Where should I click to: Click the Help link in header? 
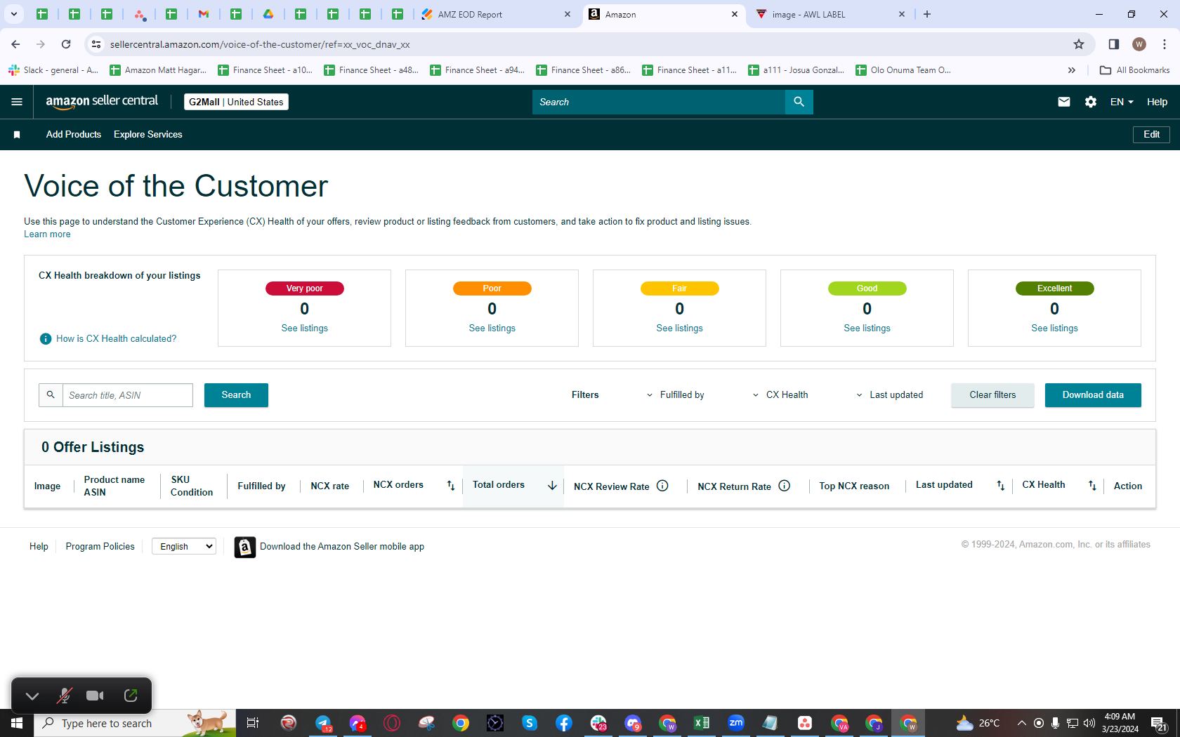tap(1157, 102)
